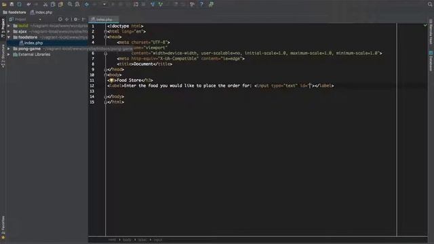Toggle the Structure tool window tab
Viewport: 434px width, 244px height.
[3, 56]
